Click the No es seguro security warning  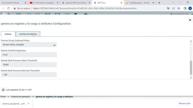[22, 8]
